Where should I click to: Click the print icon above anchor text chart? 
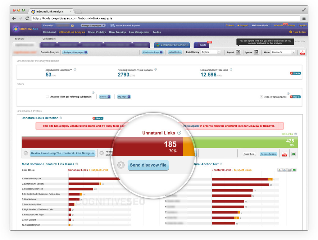284,170
